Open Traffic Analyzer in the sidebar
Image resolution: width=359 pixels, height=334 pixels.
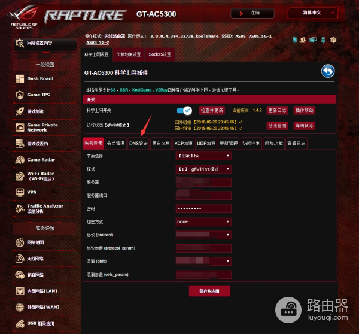[x=44, y=208]
